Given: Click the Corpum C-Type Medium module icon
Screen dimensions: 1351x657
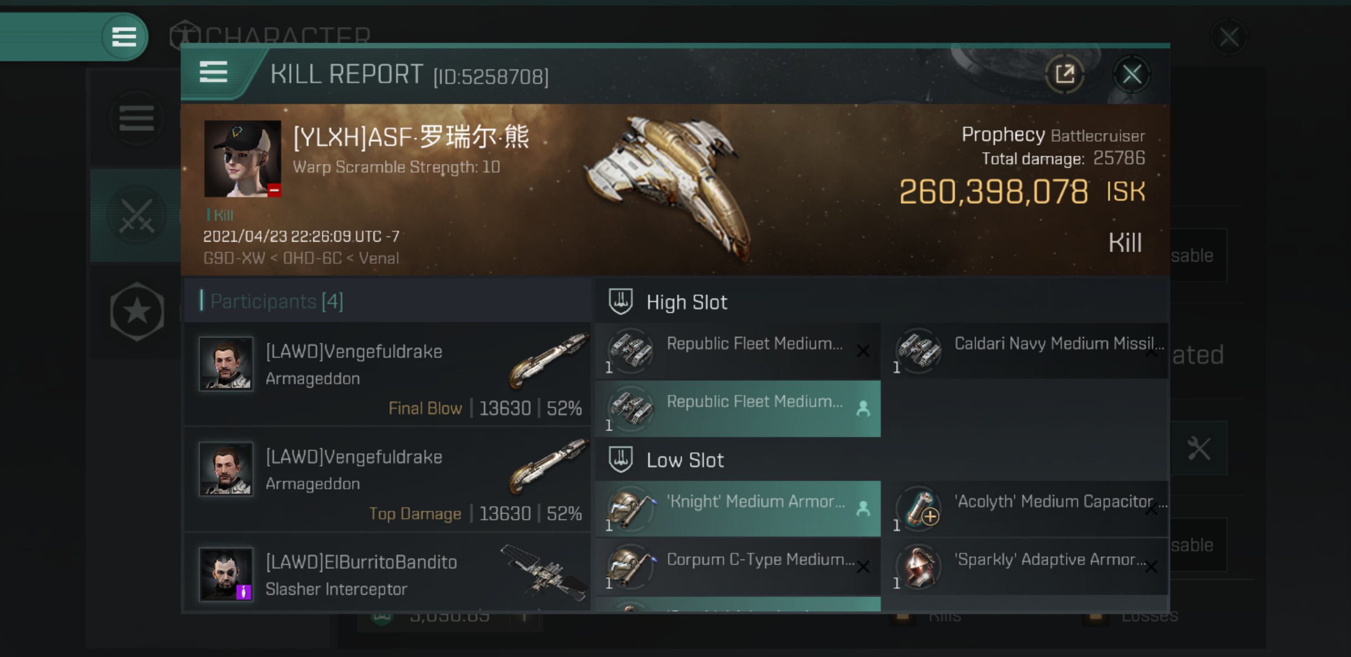Looking at the screenshot, I should (630, 566).
